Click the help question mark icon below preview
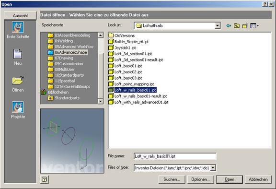The width and height of the screenshot is (276, 189). click(45, 179)
